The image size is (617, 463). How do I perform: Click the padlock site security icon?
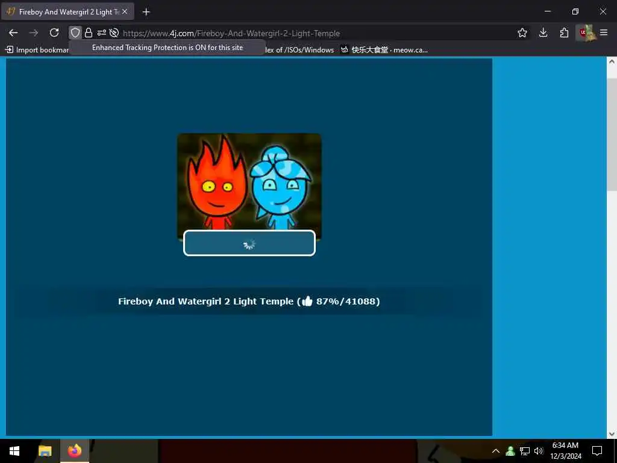click(89, 33)
